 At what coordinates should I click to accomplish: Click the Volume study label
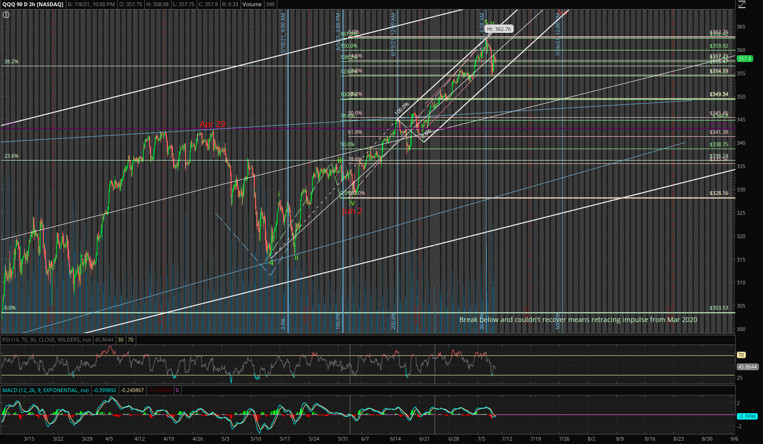click(252, 4)
